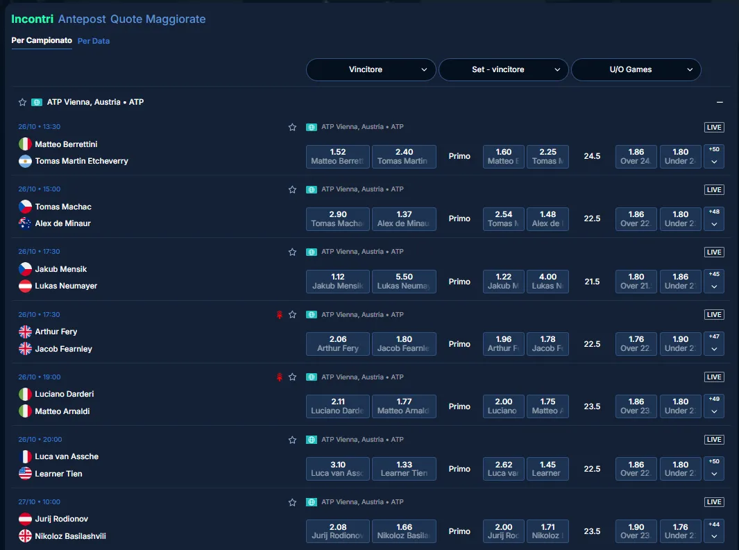The height and width of the screenshot is (550, 739).
Task: Star the Machac vs de Minaur match
Action: [x=292, y=190]
